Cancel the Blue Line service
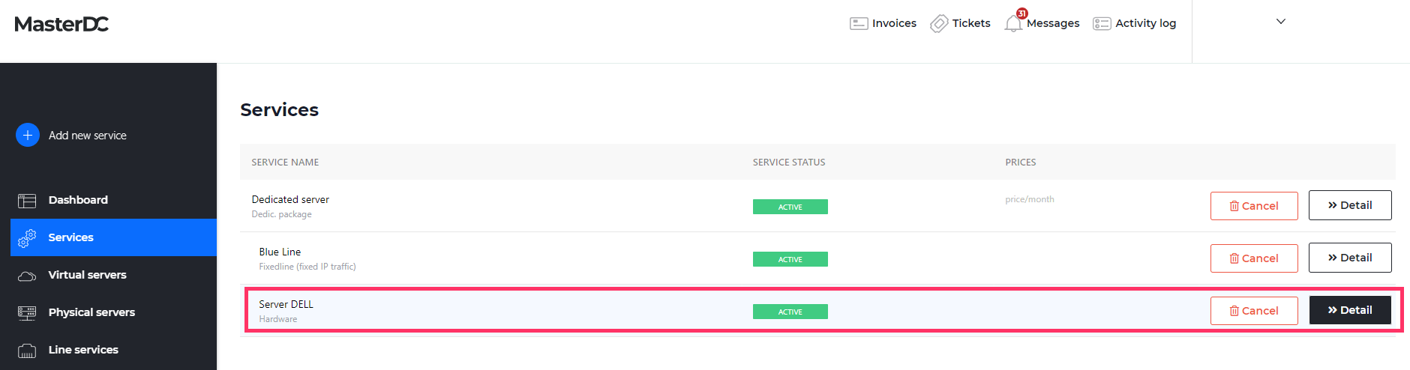Image resolution: width=1410 pixels, height=370 pixels. click(1254, 258)
